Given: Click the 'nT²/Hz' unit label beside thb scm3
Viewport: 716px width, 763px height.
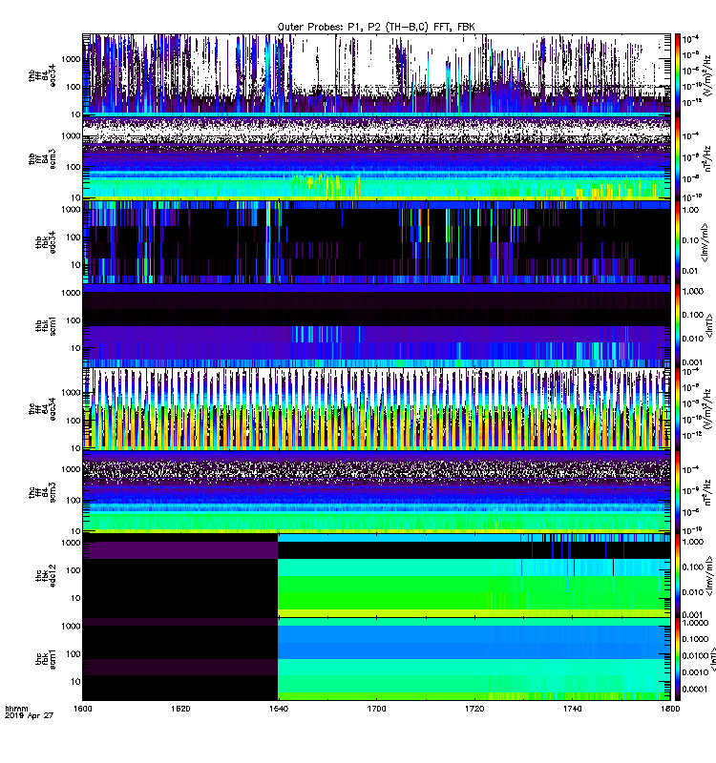Looking at the screenshot, I should click(x=708, y=158).
